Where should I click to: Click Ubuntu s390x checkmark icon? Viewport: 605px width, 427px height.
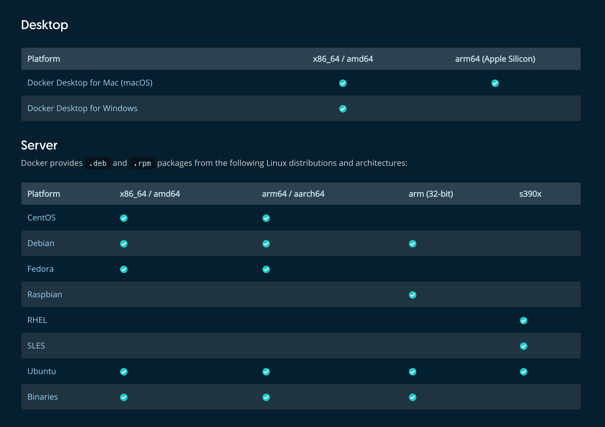click(524, 372)
